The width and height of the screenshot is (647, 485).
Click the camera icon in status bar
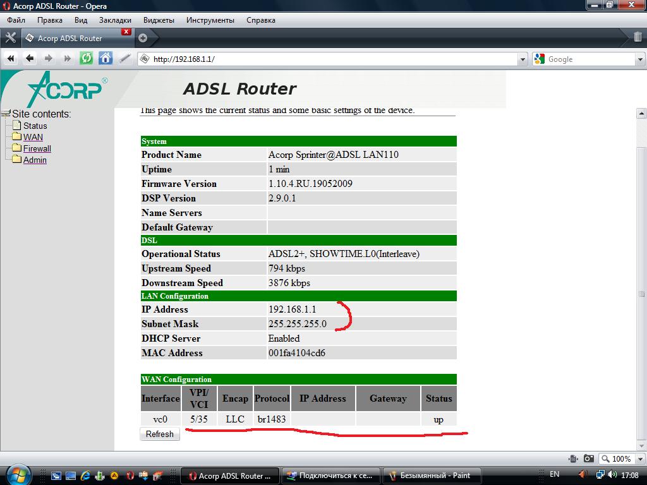[x=588, y=458]
